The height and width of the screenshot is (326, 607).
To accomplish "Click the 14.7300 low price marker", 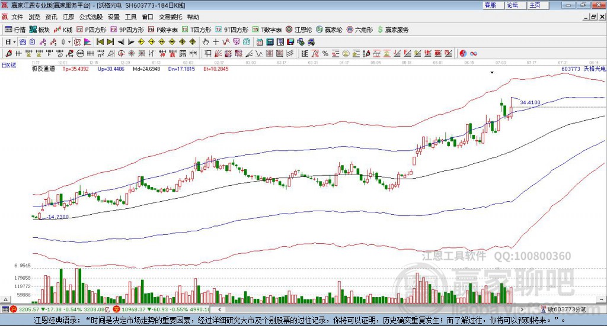I will (59, 217).
